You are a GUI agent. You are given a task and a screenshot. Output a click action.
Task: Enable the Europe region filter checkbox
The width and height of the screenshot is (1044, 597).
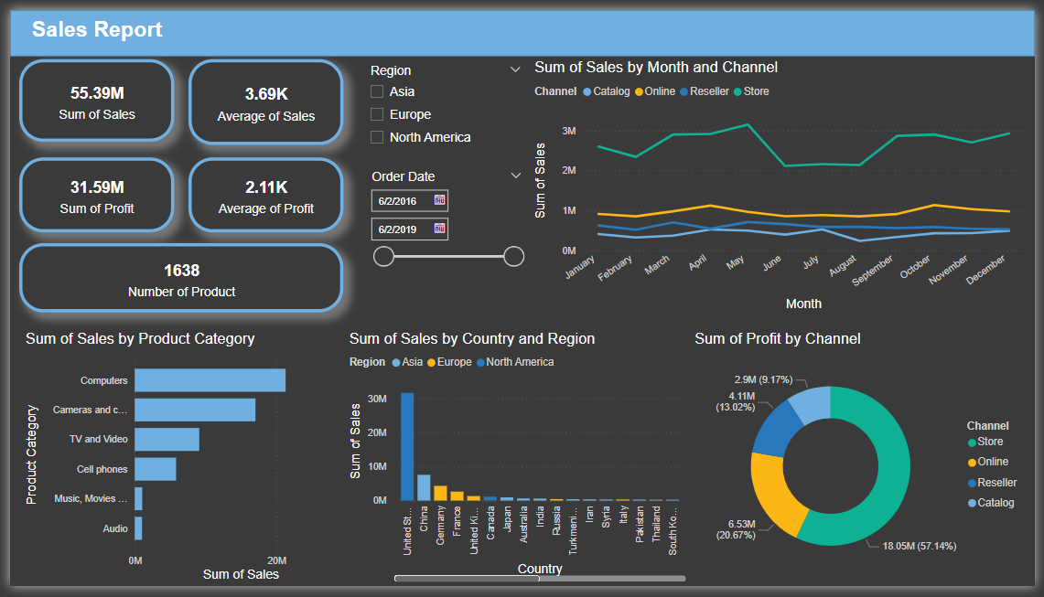click(x=376, y=113)
